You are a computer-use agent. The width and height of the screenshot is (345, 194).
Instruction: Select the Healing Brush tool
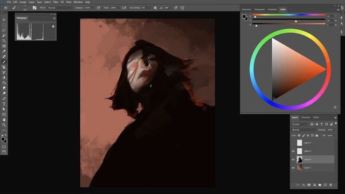4,57
